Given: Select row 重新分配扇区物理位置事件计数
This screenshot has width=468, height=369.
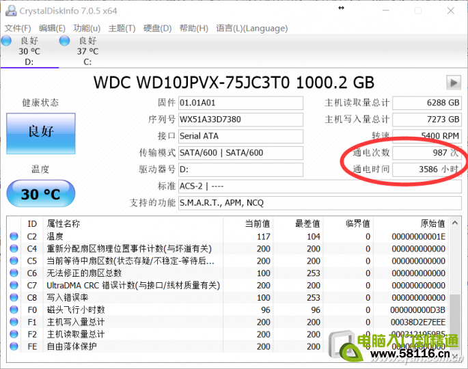Looking at the screenshot, I should 228,249.
